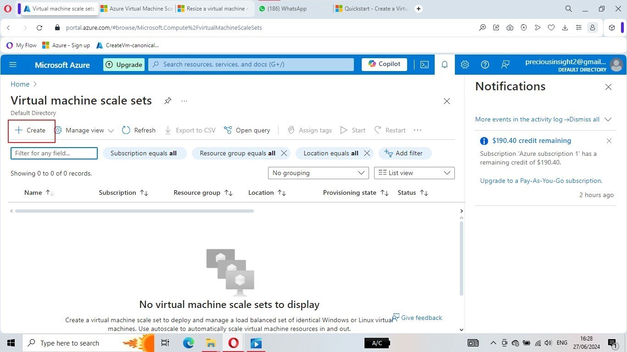
Task: Click the horizontal scrollbar under the table header
Action: pyautogui.click(x=134, y=211)
